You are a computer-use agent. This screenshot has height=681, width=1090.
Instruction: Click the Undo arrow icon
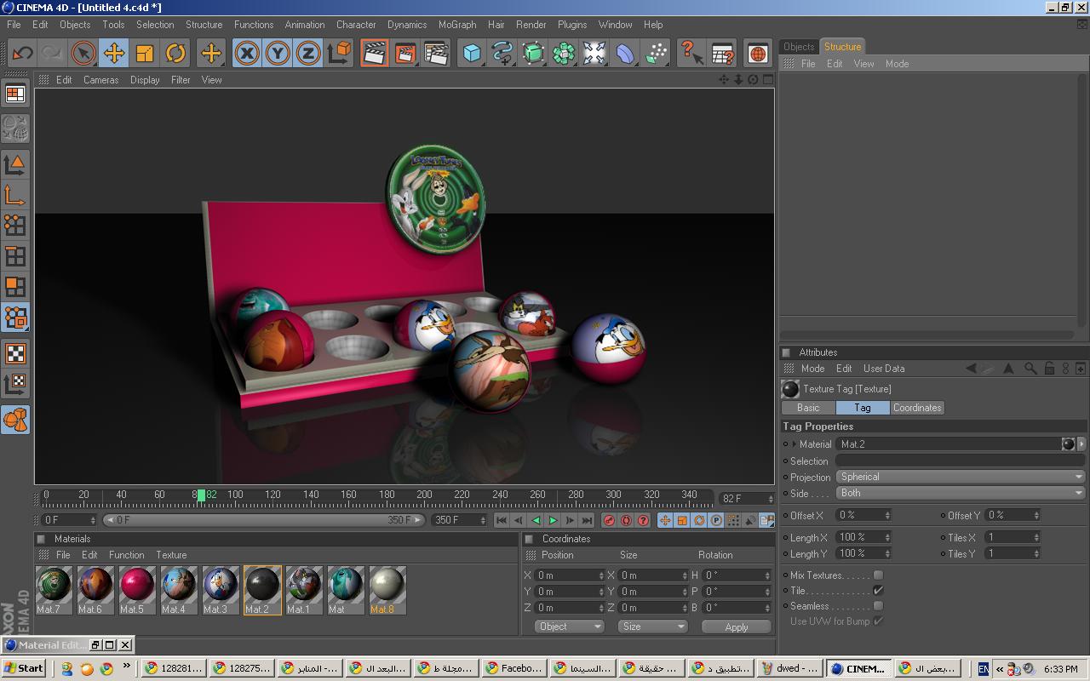click(22, 54)
